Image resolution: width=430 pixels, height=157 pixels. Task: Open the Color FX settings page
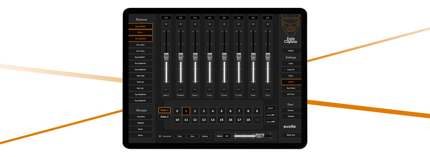click(290, 70)
